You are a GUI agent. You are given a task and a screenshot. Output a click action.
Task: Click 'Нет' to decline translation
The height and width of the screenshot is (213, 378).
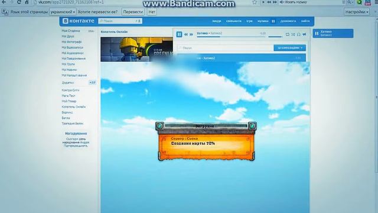pos(152,12)
